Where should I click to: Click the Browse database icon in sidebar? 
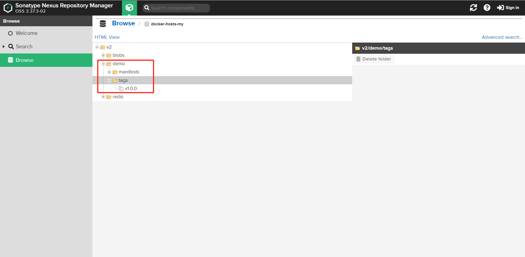(x=10, y=60)
